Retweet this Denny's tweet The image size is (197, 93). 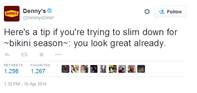24,55
